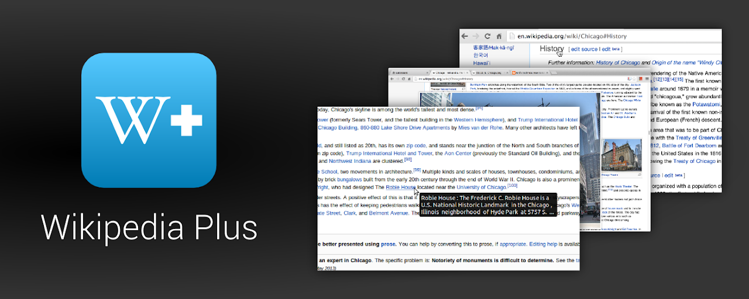Click the forward arrow in the top browser
The width and height of the screenshot is (749, 299).
point(476,36)
